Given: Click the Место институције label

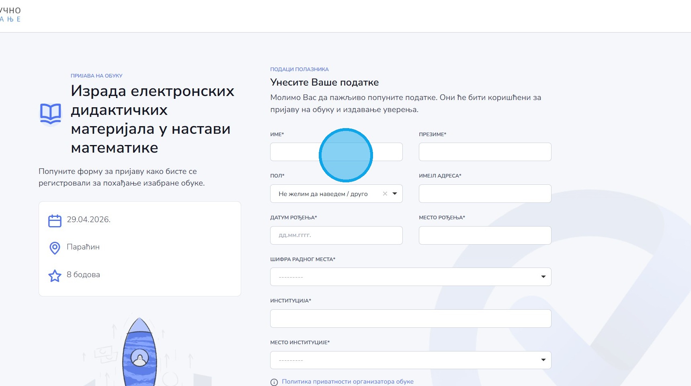Looking at the screenshot, I should (300, 342).
